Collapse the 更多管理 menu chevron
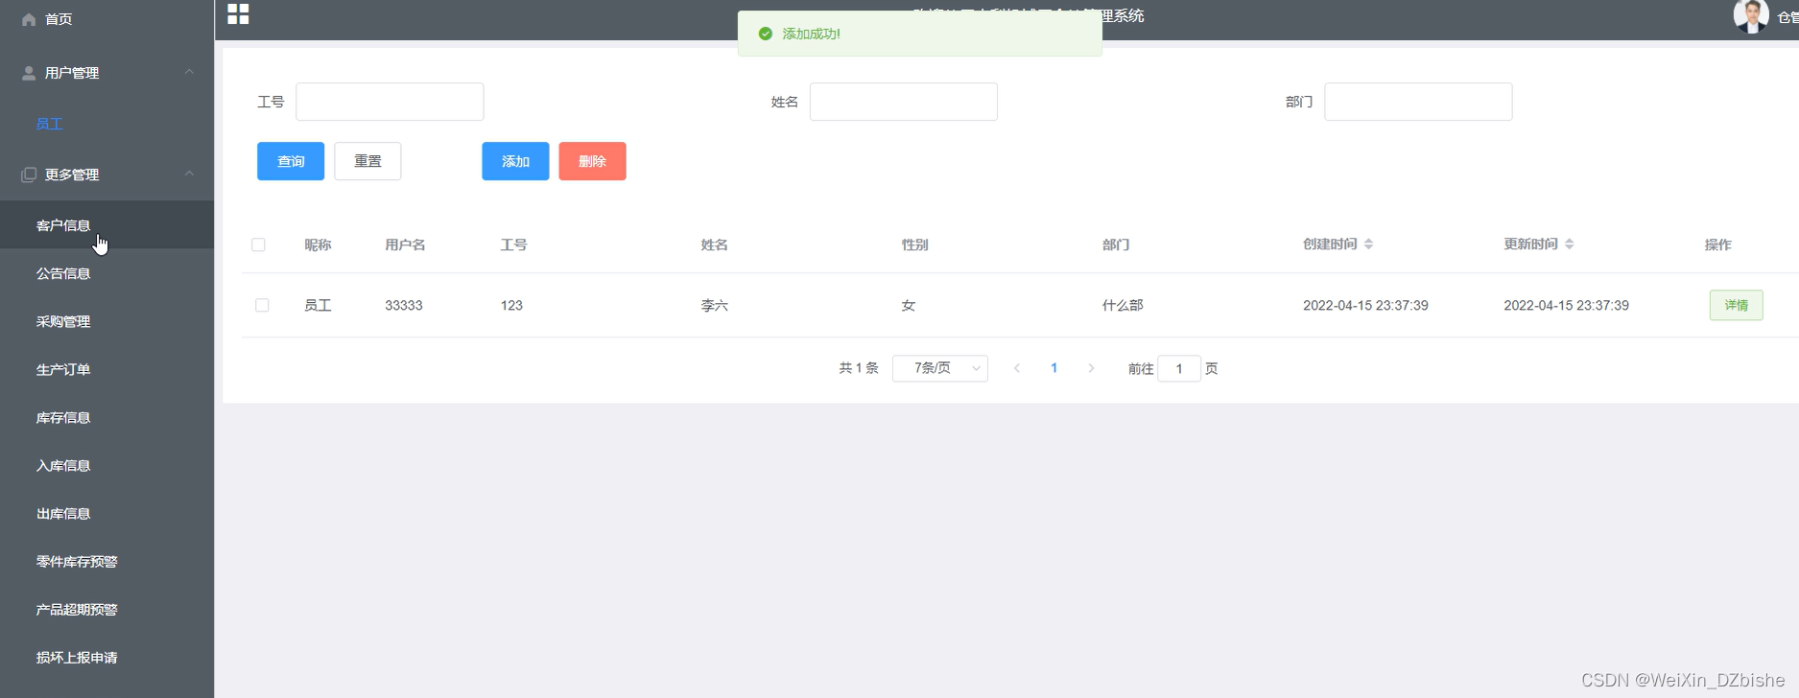Viewport: 1799px width, 698px height. [x=189, y=174]
